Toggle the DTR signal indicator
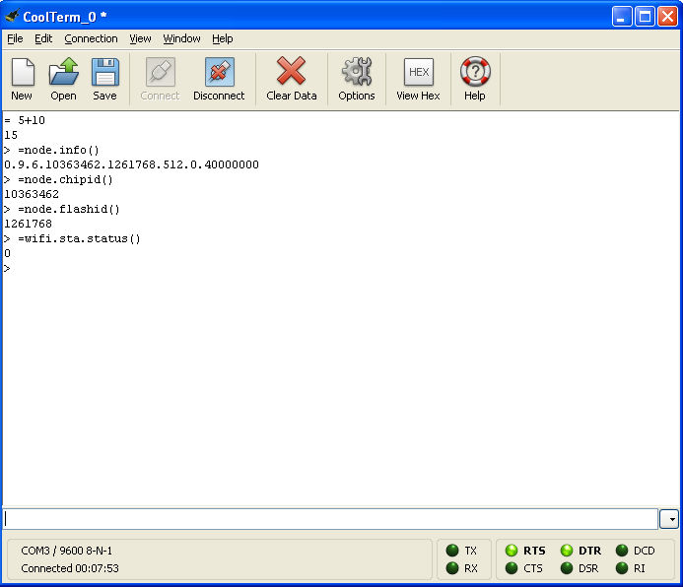Screen dimensions: 683x587 click(x=567, y=551)
